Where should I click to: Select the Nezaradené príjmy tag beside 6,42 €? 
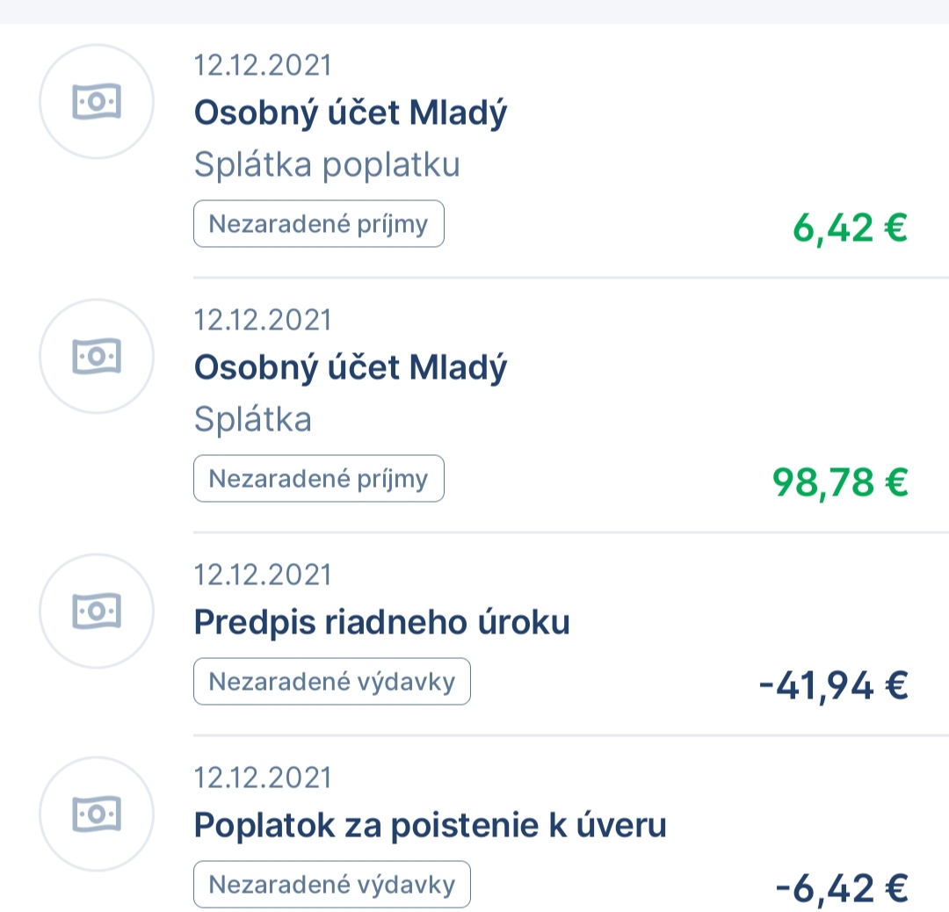(318, 224)
